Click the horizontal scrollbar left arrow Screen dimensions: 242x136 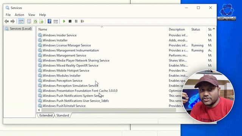pos(39,110)
